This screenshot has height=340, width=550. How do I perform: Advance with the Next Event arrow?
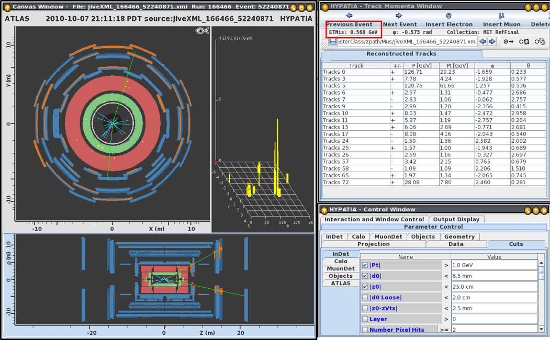(399, 16)
